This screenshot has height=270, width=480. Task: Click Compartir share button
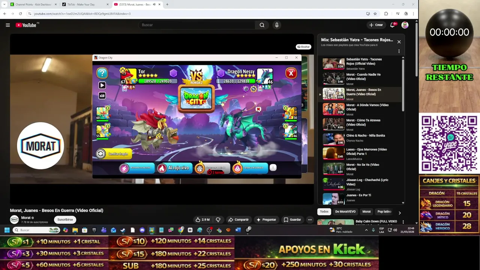point(238,220)
